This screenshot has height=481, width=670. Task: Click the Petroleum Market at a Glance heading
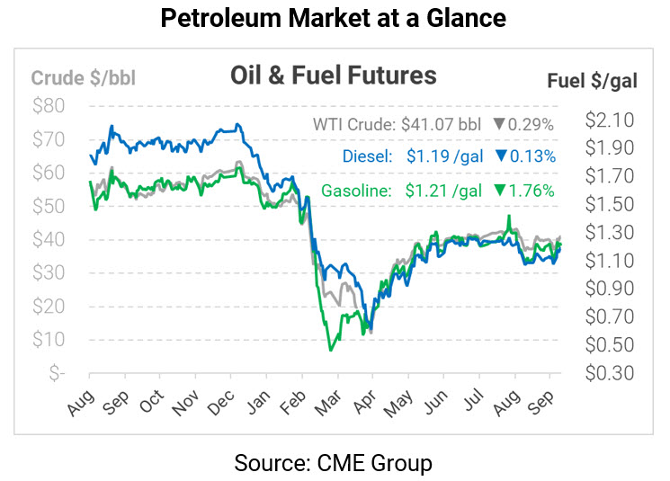pos(335,18)
